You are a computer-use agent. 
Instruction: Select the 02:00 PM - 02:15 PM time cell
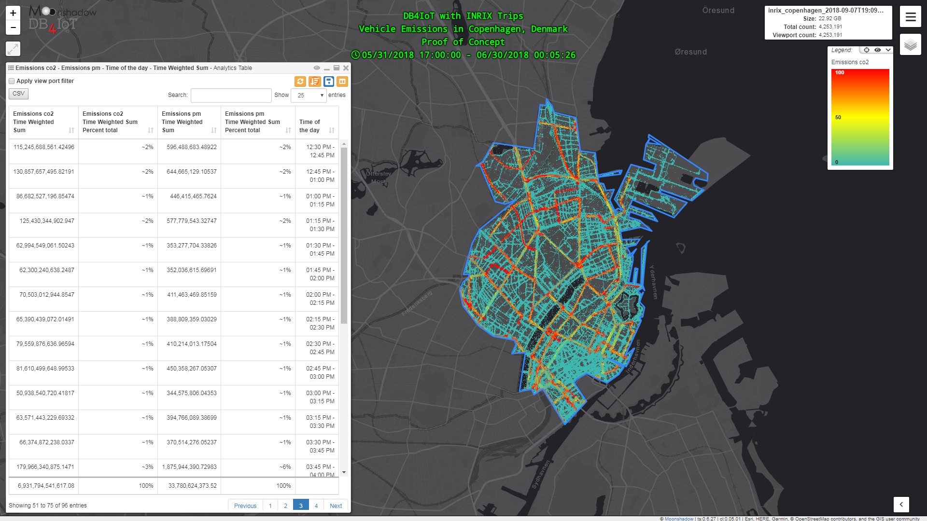[317, 299]
